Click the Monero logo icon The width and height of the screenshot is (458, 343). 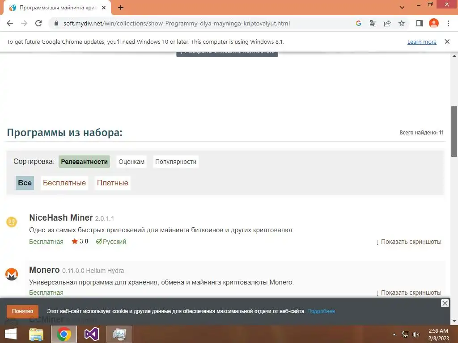click(x=12, y=274)
